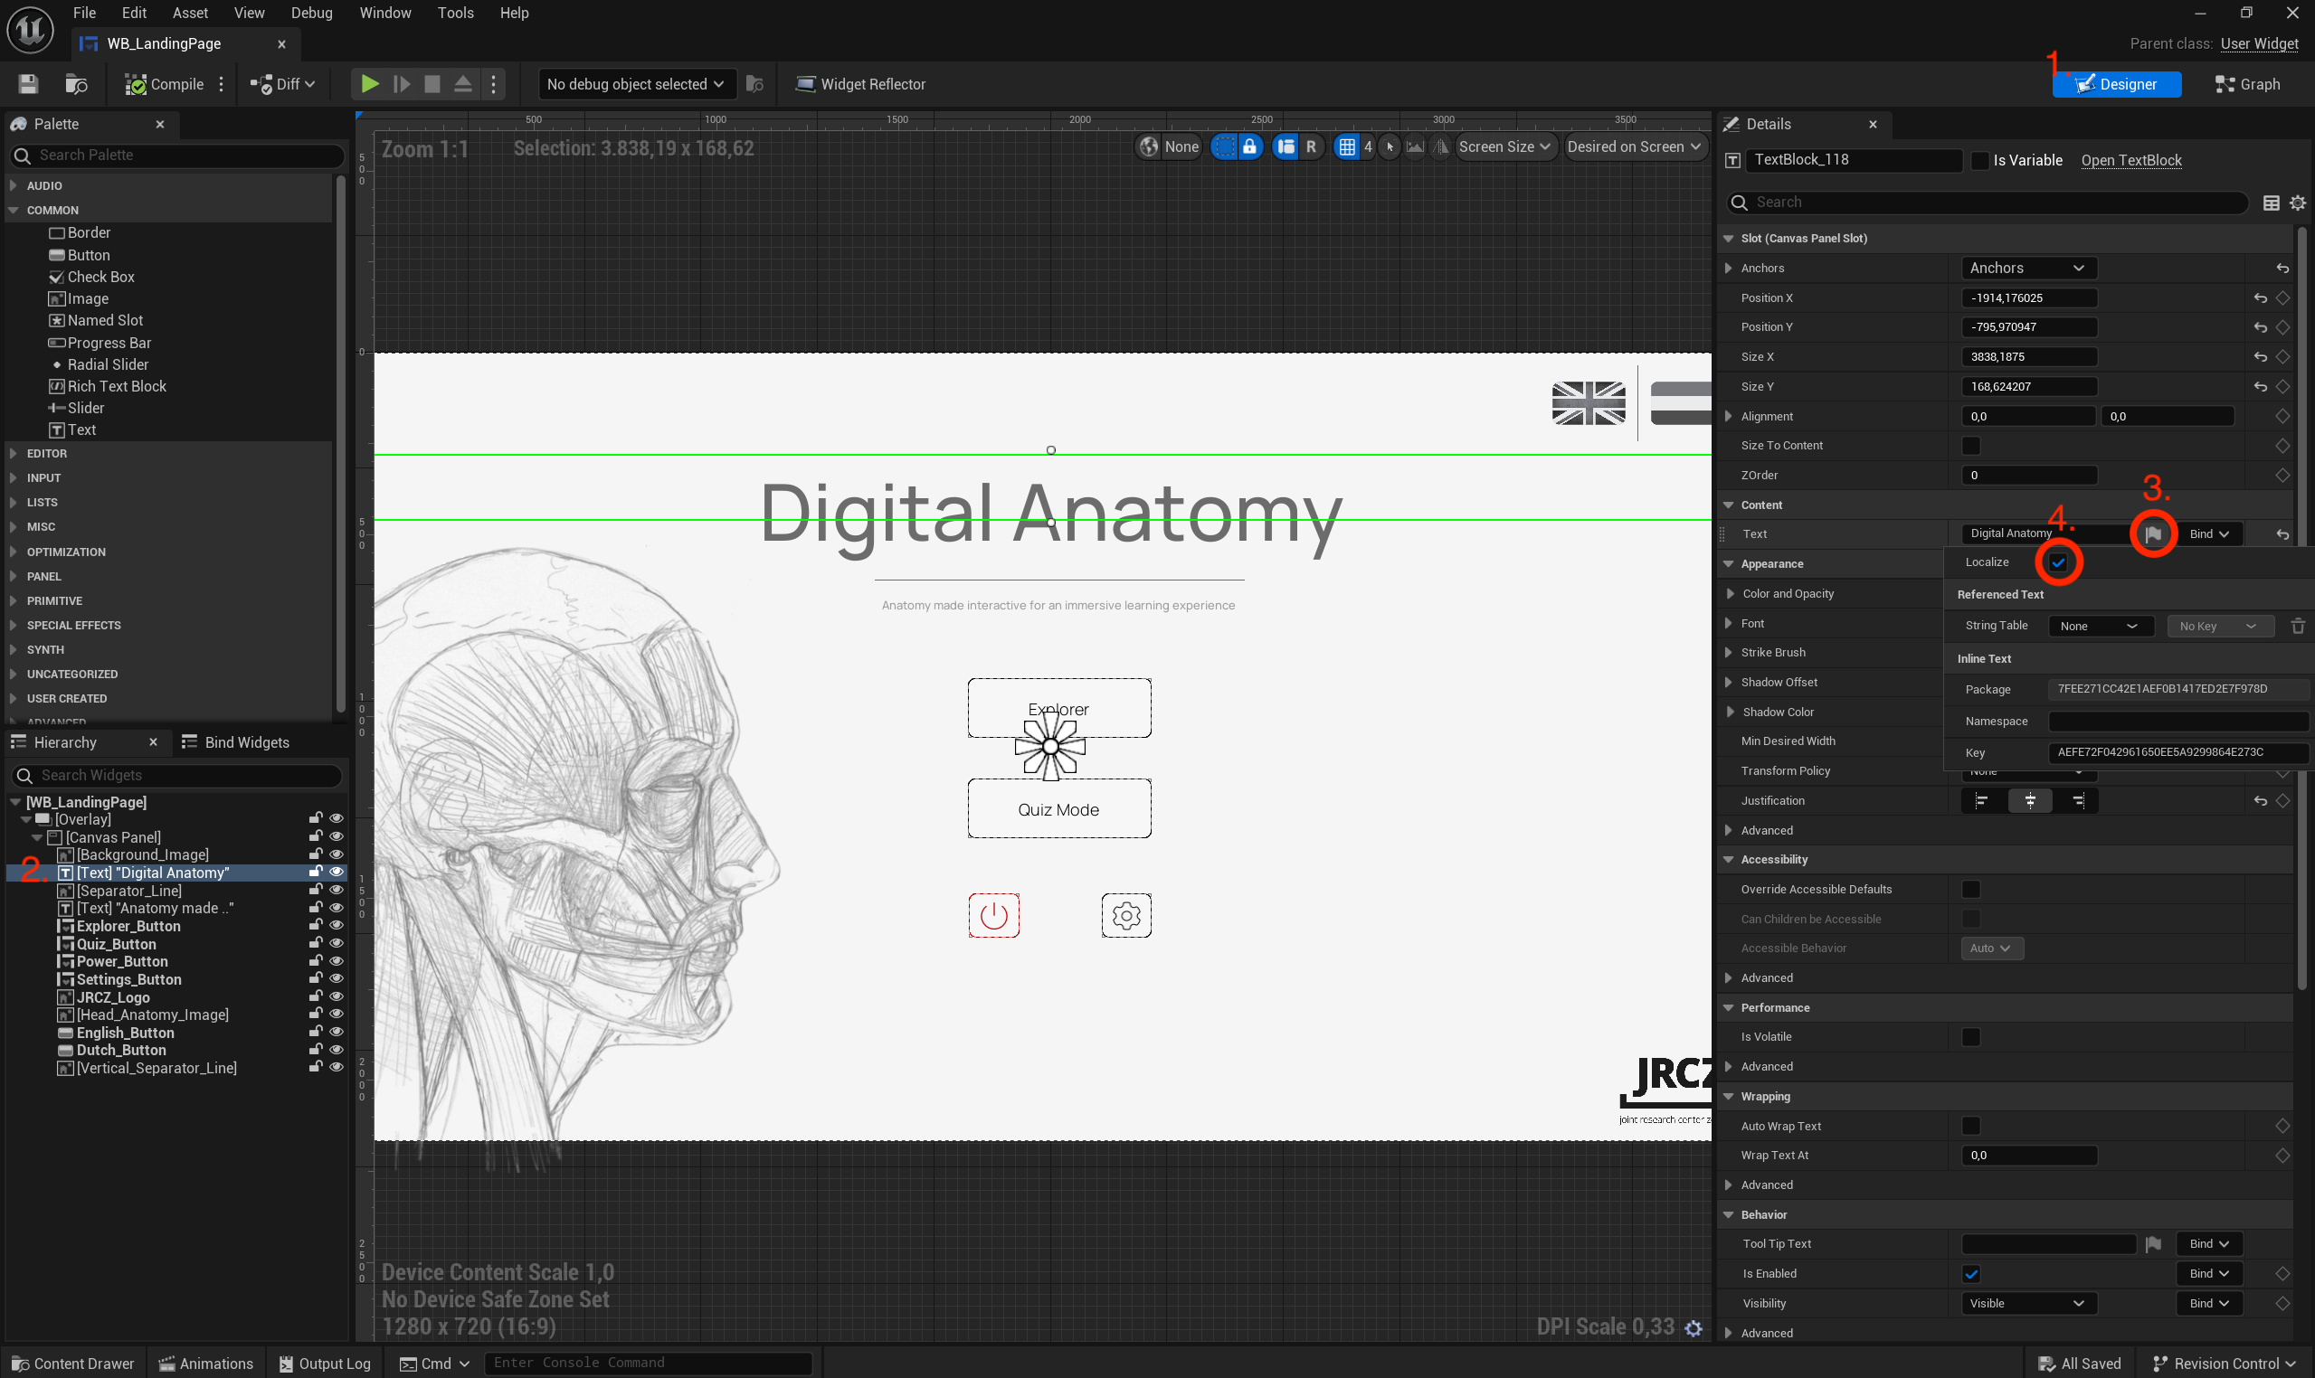Click the Open TextBlock link
Image resolution: width=2315 pixels, height=1378 pixels.
coord(2130,161)
